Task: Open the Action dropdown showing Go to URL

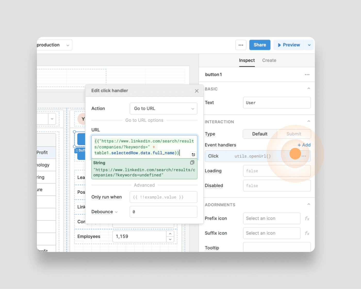Action: click(x=163, y=108)
